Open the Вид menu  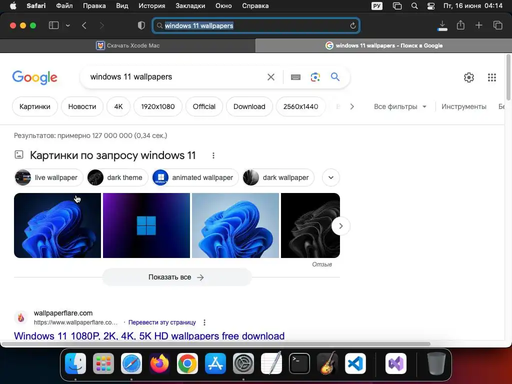tap(122, 6)
